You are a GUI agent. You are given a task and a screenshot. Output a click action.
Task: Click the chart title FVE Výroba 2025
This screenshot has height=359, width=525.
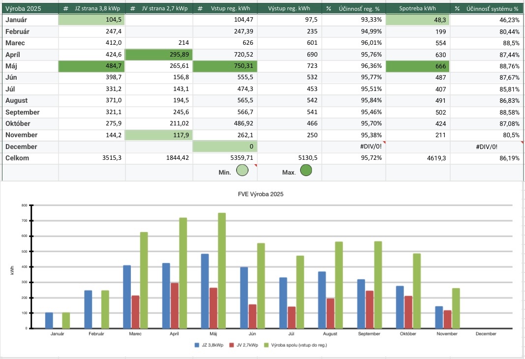coord(260,194)
